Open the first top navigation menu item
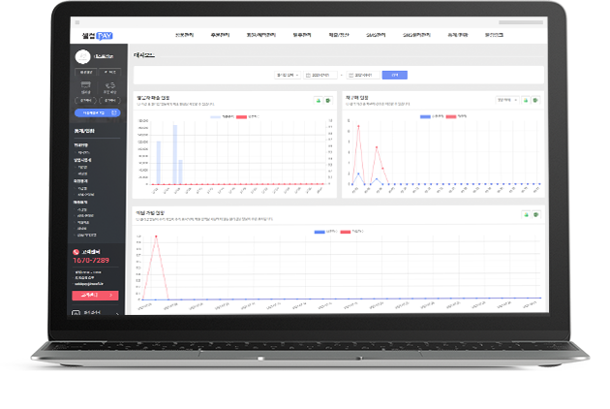Screen dimensions: 610x409 (x=184, y=35)
